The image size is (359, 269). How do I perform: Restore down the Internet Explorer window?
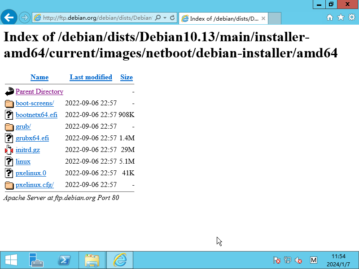(x=331, y=4)
